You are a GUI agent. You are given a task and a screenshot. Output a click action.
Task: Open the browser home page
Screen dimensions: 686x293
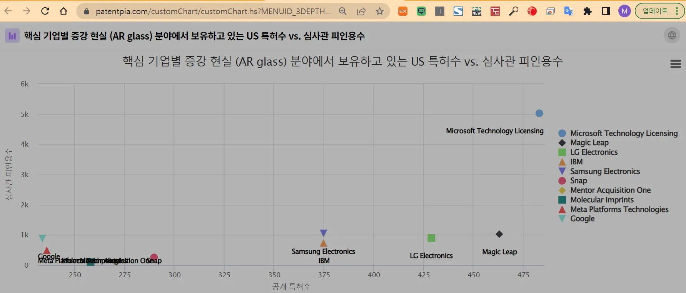(63, 11)
